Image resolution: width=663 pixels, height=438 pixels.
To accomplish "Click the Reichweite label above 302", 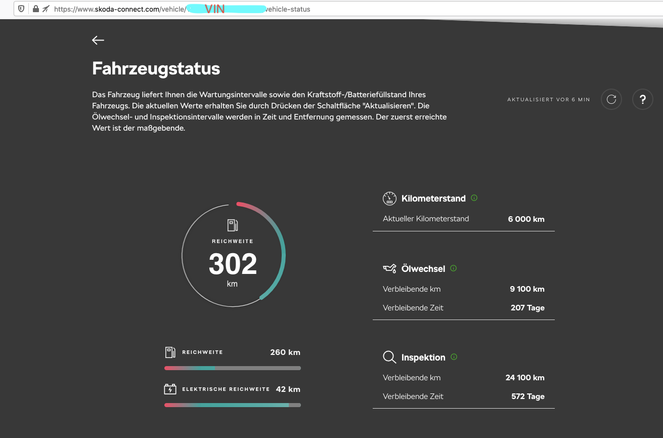I will click(233, 242).
